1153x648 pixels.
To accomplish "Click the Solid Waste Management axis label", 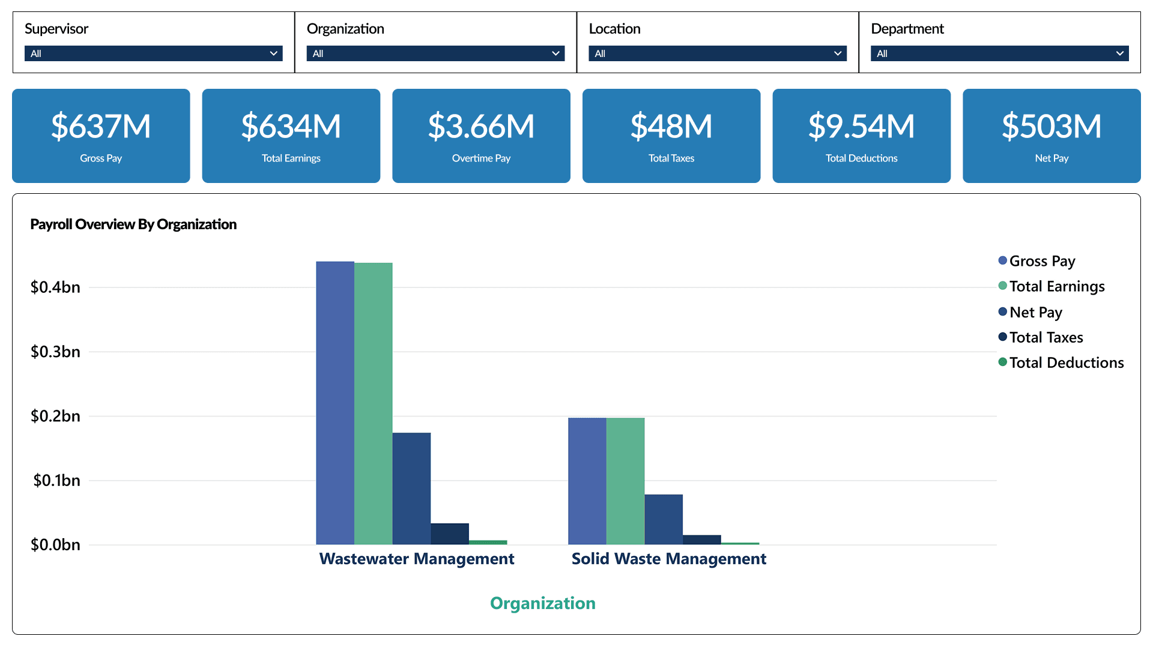I will pos(668,559).
